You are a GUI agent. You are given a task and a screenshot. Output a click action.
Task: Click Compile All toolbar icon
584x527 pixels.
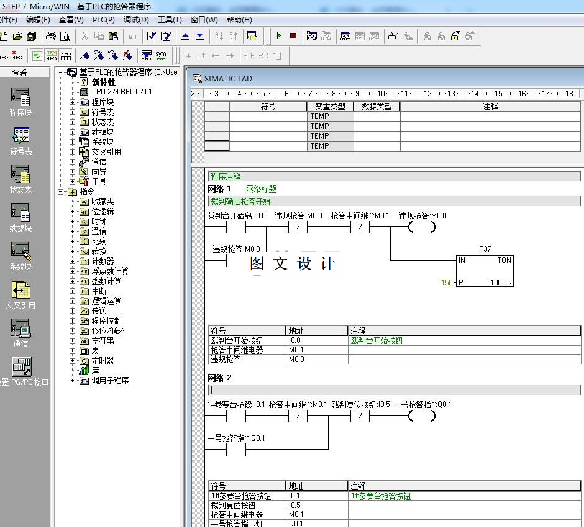[166, 36]
